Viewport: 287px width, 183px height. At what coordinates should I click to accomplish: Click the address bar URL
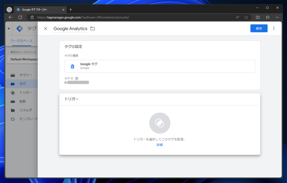coord(83,18)
